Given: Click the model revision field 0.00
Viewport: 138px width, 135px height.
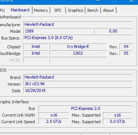Looking at the screenshot, I should (x=113, y=31).
